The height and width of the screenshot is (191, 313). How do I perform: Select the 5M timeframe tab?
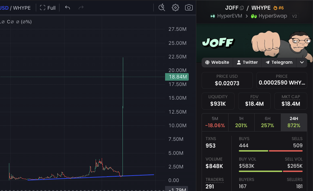(x=215, y=122)
